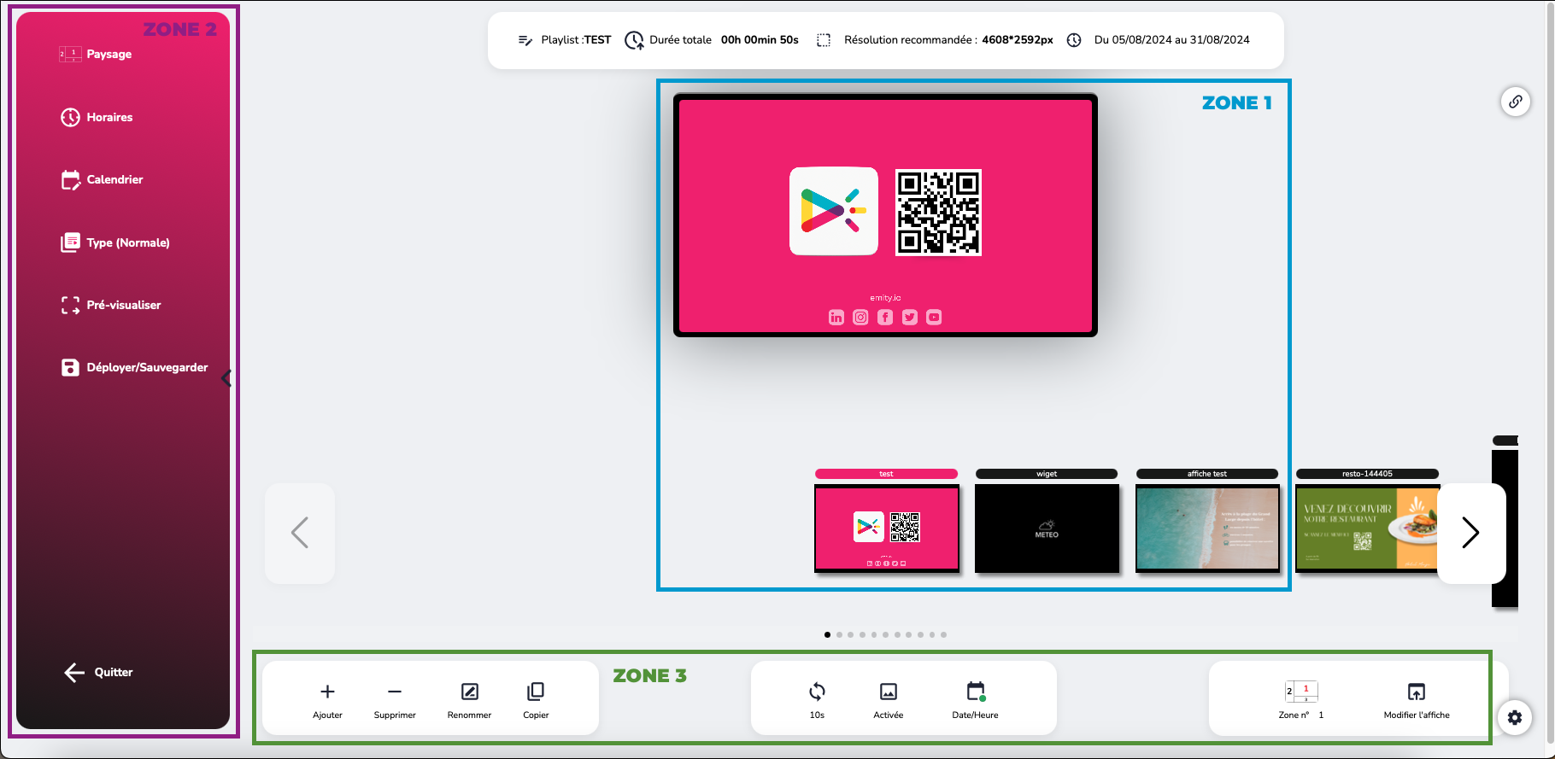Select the 'wiget' METEO thumbnail
Viewport: 1555px width, 759px height.
click(x=1047, y=528)
